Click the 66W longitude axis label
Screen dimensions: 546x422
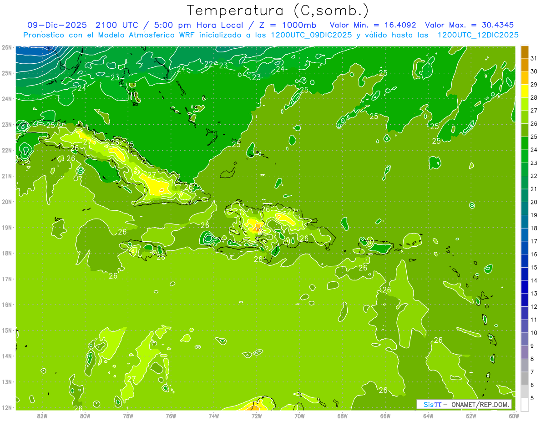[x=385, y=416]
